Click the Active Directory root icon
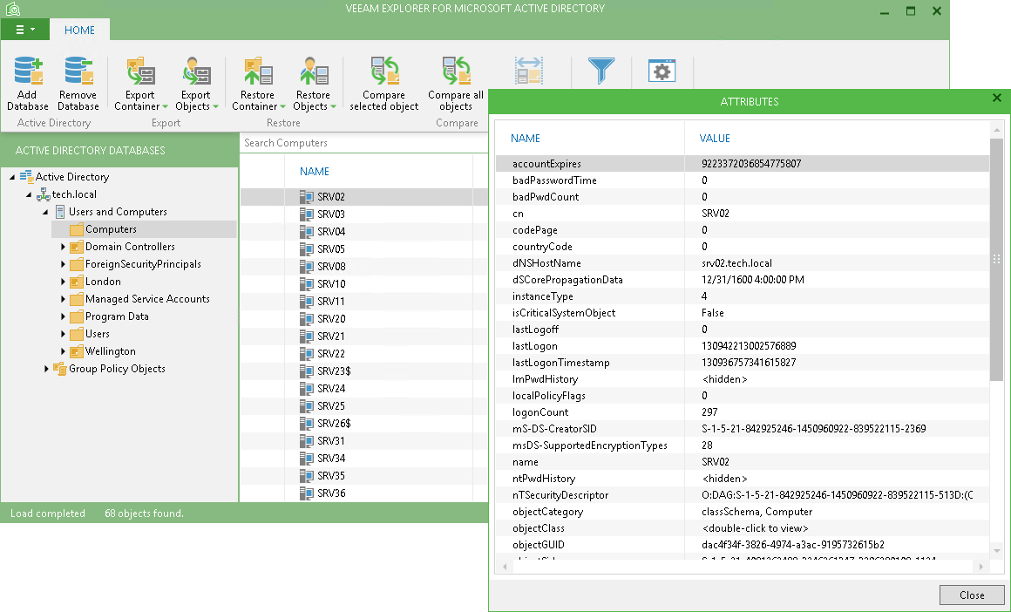 [26, 177]
